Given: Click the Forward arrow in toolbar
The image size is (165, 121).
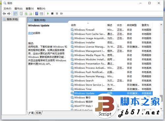Looking at the screenshot, I should click(9, 14).
